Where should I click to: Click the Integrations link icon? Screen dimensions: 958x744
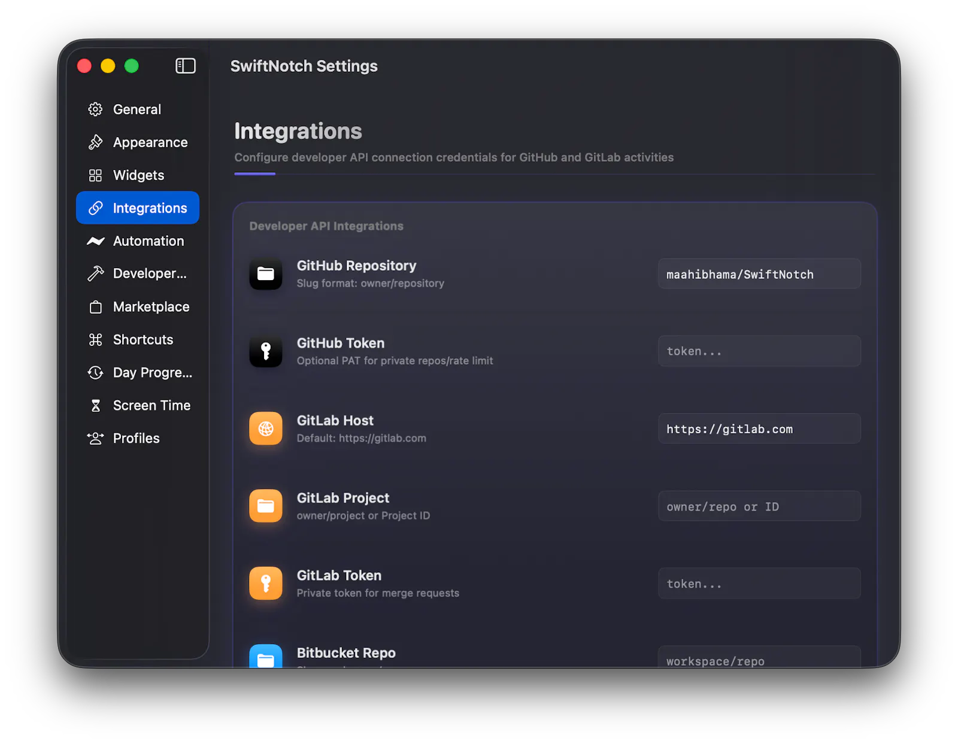[95, 208]
